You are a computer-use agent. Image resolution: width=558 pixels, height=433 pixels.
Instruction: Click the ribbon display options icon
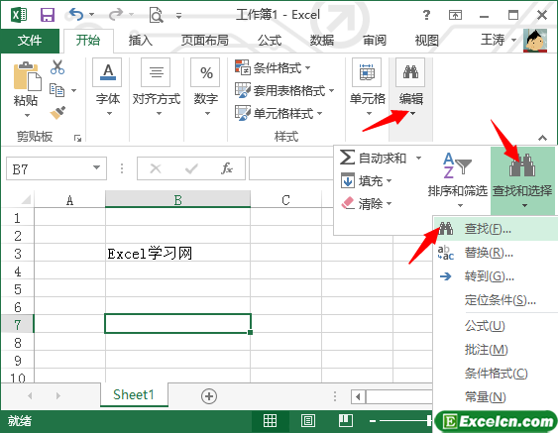click(455, 15)
